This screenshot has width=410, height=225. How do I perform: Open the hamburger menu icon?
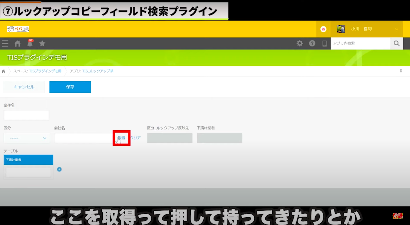pos(5,44)
